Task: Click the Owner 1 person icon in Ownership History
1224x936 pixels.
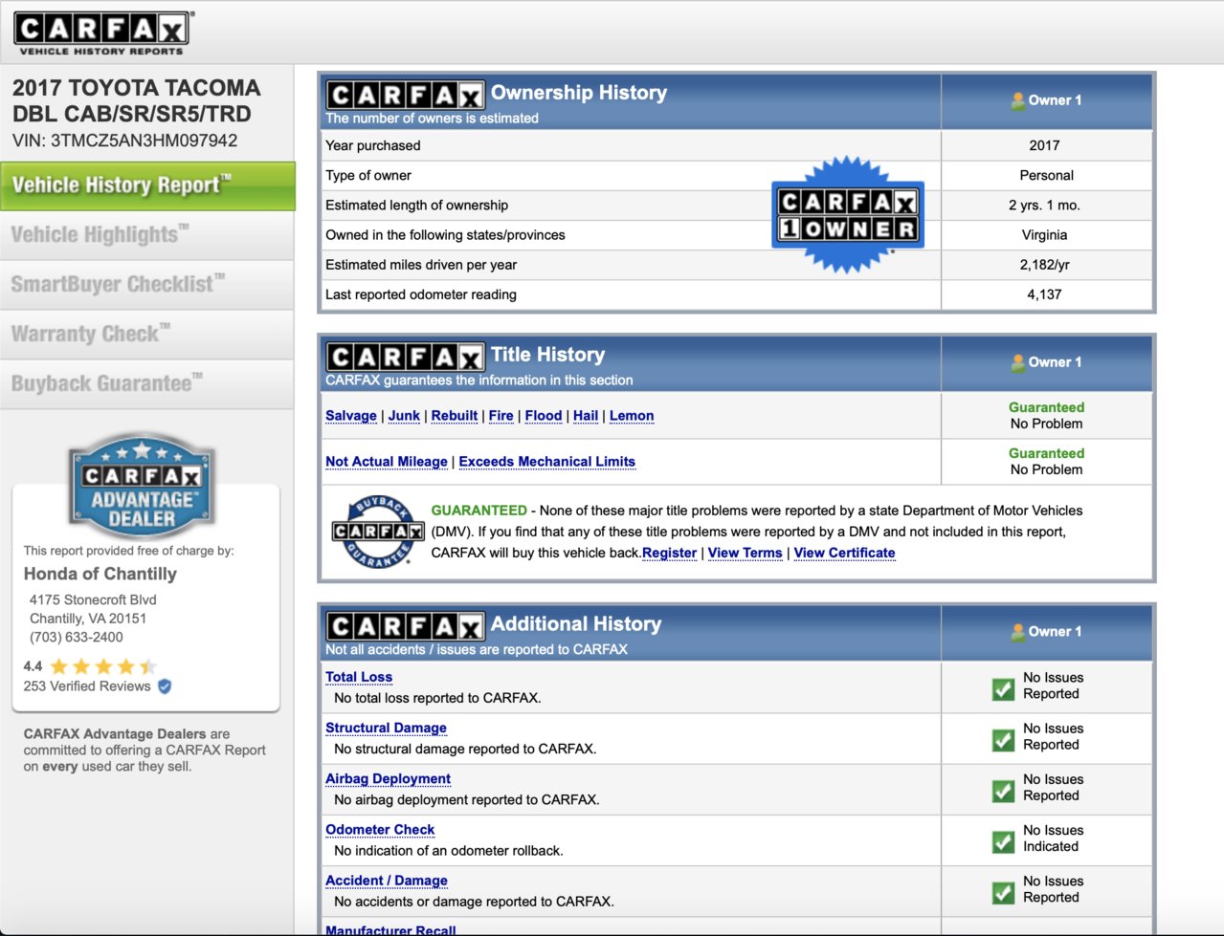Action: coord(1018,100)
